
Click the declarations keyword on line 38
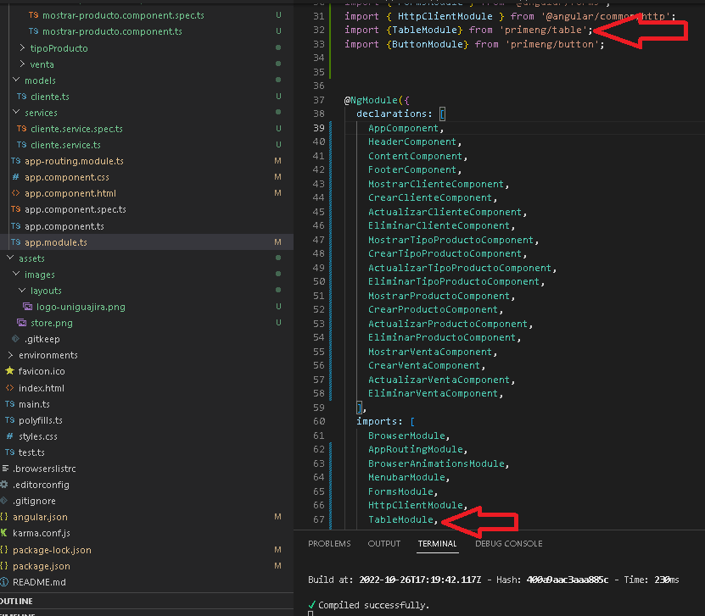pos(391,114)
